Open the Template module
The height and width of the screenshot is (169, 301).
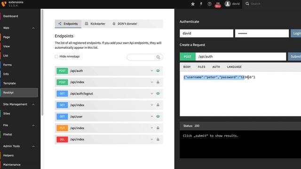click(19, 84)
